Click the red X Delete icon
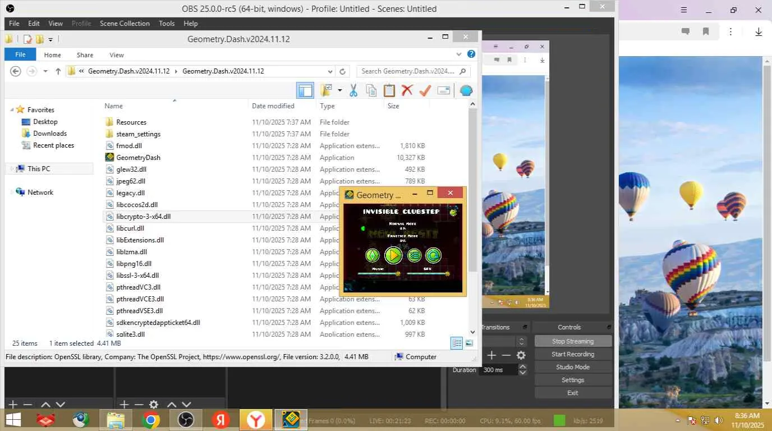This screenshot has width=772, height=431. point(407,90)
